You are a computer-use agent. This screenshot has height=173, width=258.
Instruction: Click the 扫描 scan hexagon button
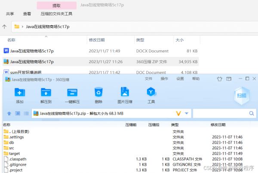(242, 96)
